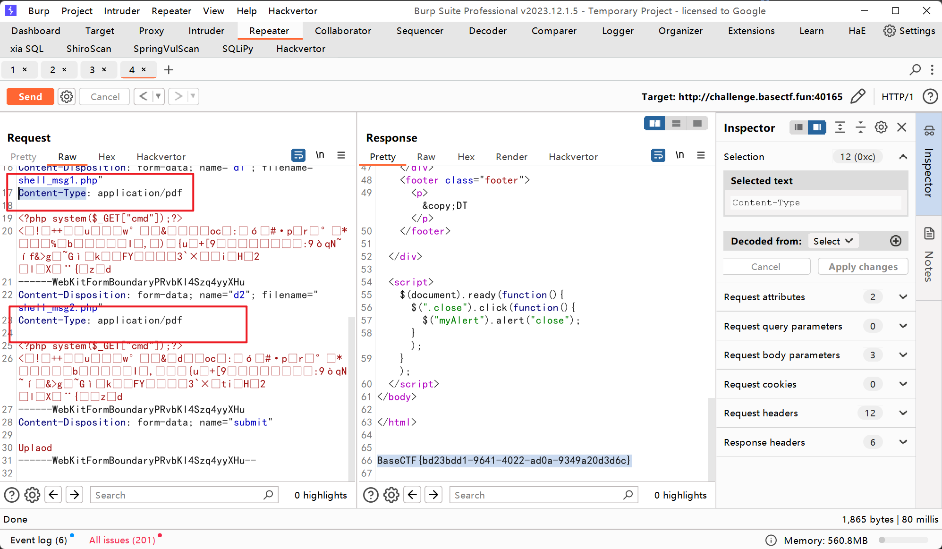This screenshot has height=549, width=942.
Task: Open request pane hamburger menu
Action: [341, 155]
